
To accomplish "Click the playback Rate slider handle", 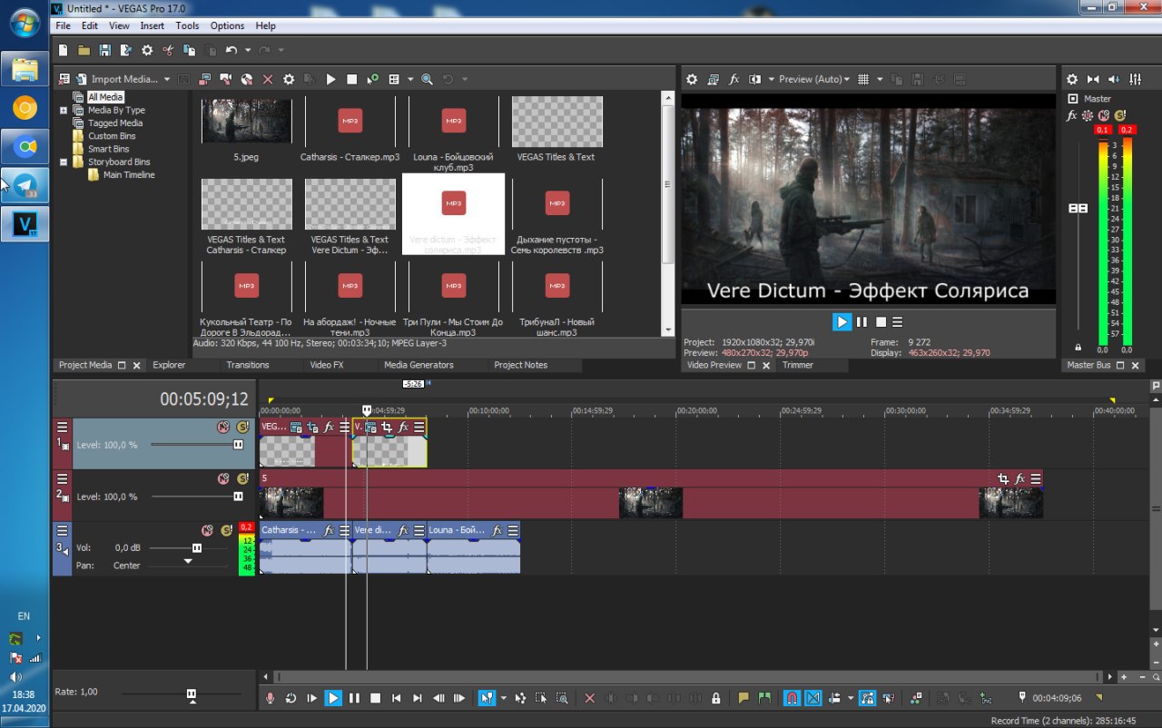I will (192, 694).
